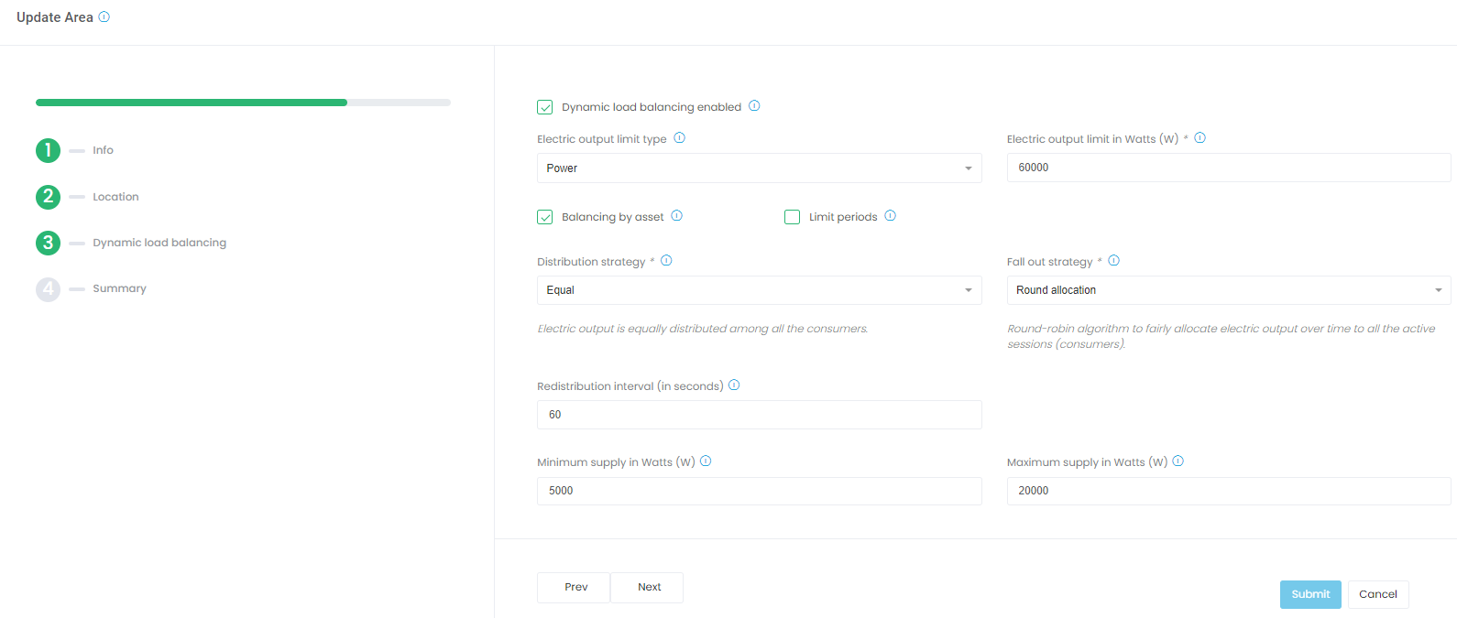The image size is (1457, 618).
Task: Click info icon next to Balancing by asset
Action: tap(676, 216)
